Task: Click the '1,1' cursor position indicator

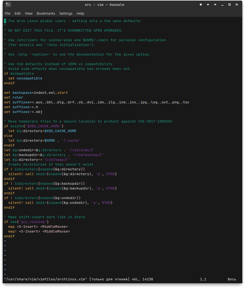Action: click(x=203, y=279)
